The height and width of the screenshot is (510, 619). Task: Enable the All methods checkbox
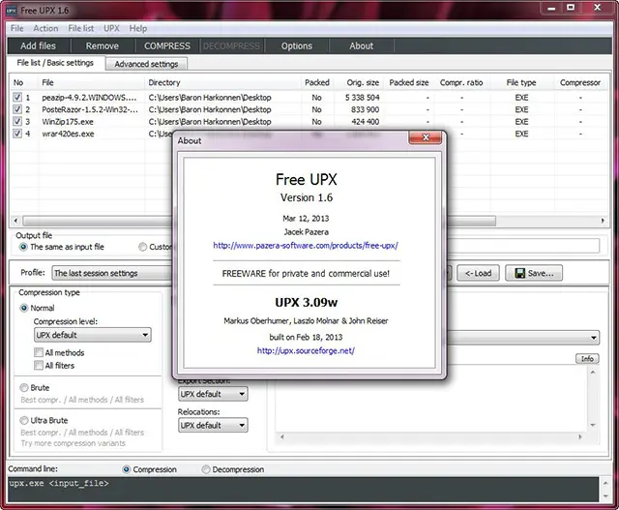pyautogui.click(x=39, y=353)
